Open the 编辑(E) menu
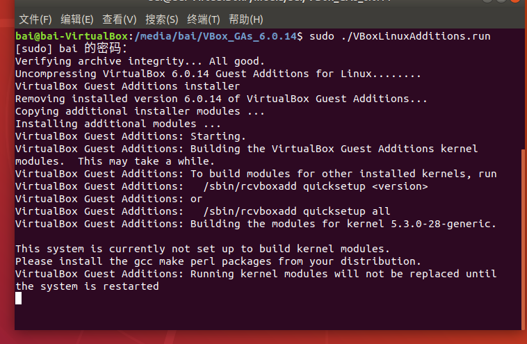 (x=77, y=19)
